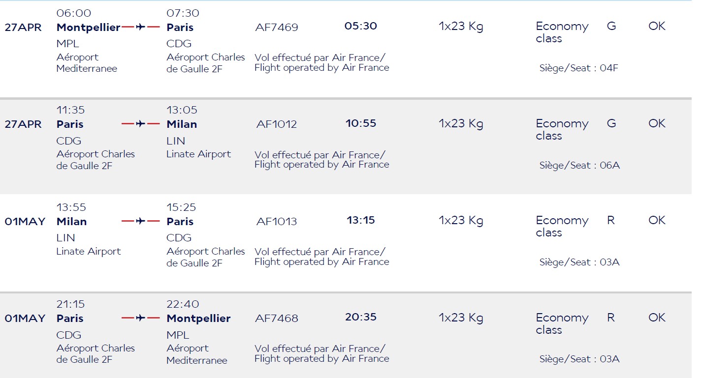
Task: Select flight number AF1013
Action: click(x=277, y=222)
